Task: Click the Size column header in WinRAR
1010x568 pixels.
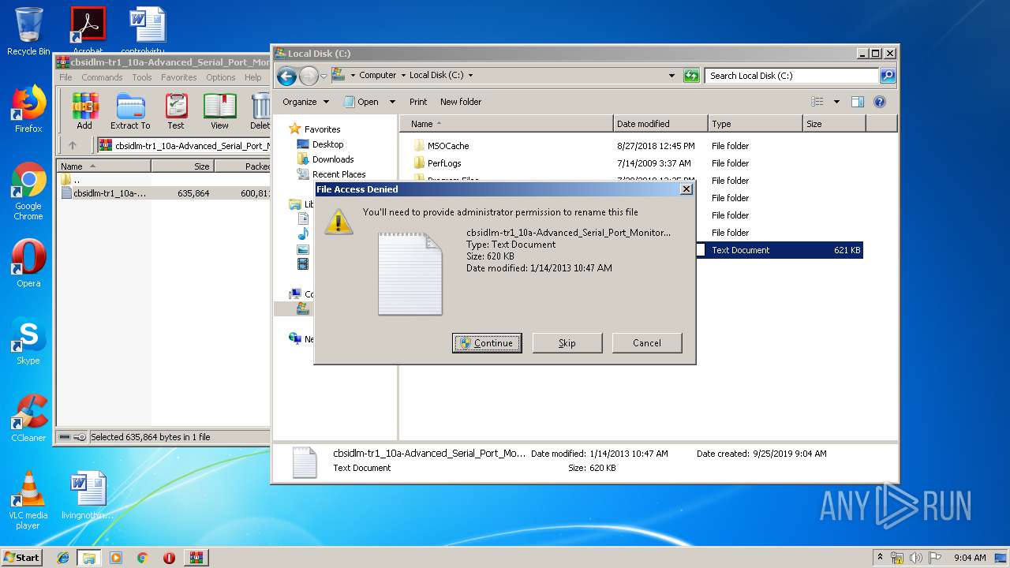Action: tap(182, 166)
